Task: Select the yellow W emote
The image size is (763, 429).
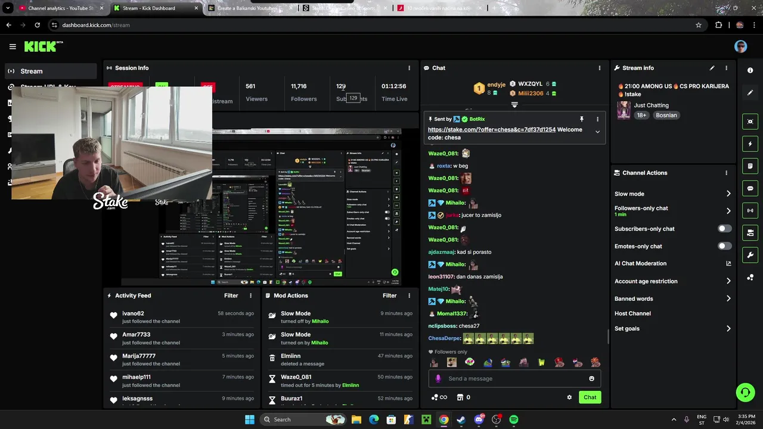Action: point(541,362)
